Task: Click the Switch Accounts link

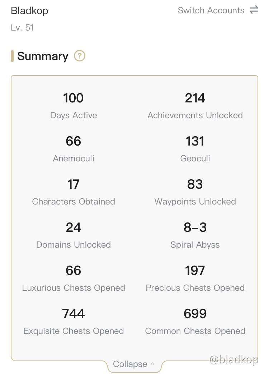Action: click(211, 10)
